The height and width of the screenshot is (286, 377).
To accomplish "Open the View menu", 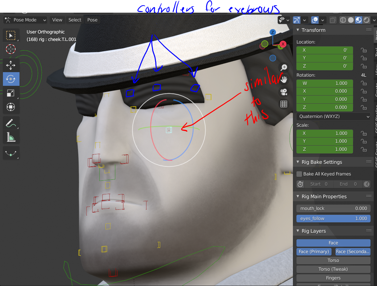I will (x=57, y=20).
